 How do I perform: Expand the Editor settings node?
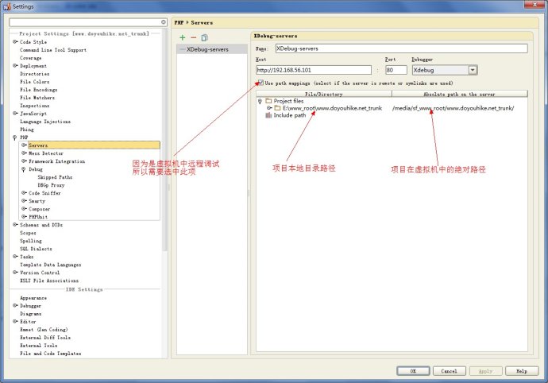[15, 321]
